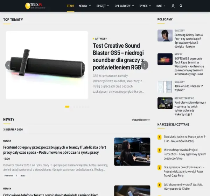210x196 pixels.
Task: Select the IT tag
Action: (16, 175)
